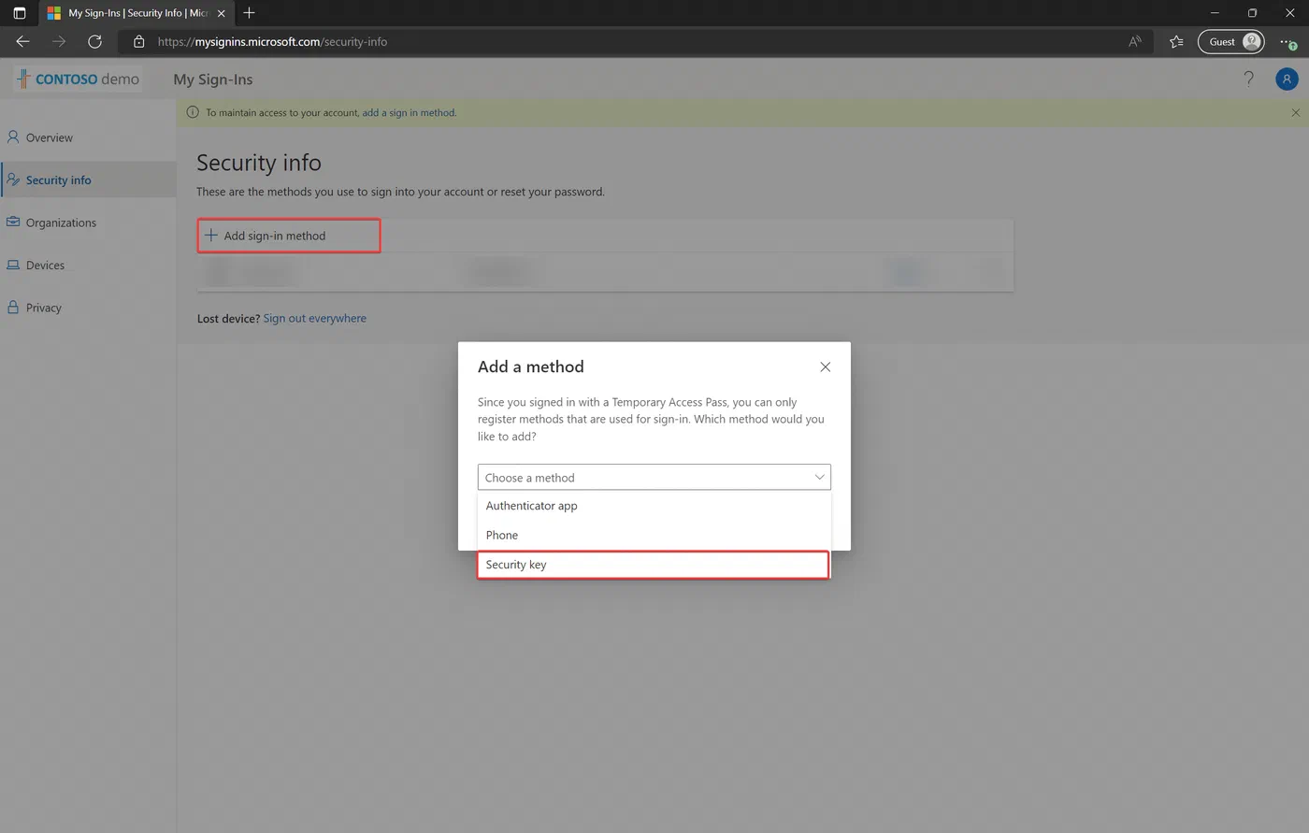Screen dimensions: 1309x833
Task: Click the Read aloud icon in address bar
Action: click(x=1135, y=41)
